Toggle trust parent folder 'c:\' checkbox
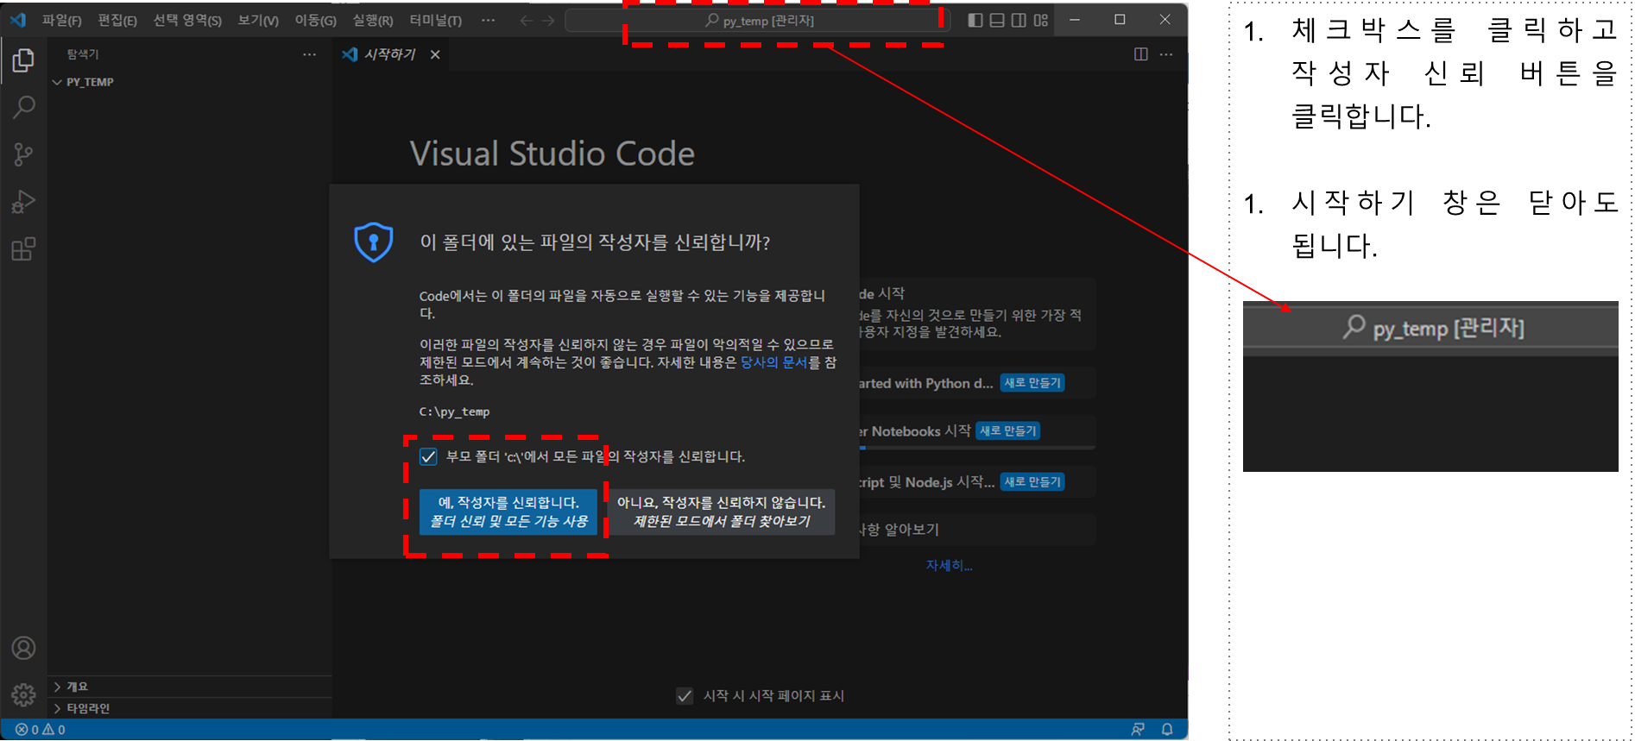 coord(428,456)
